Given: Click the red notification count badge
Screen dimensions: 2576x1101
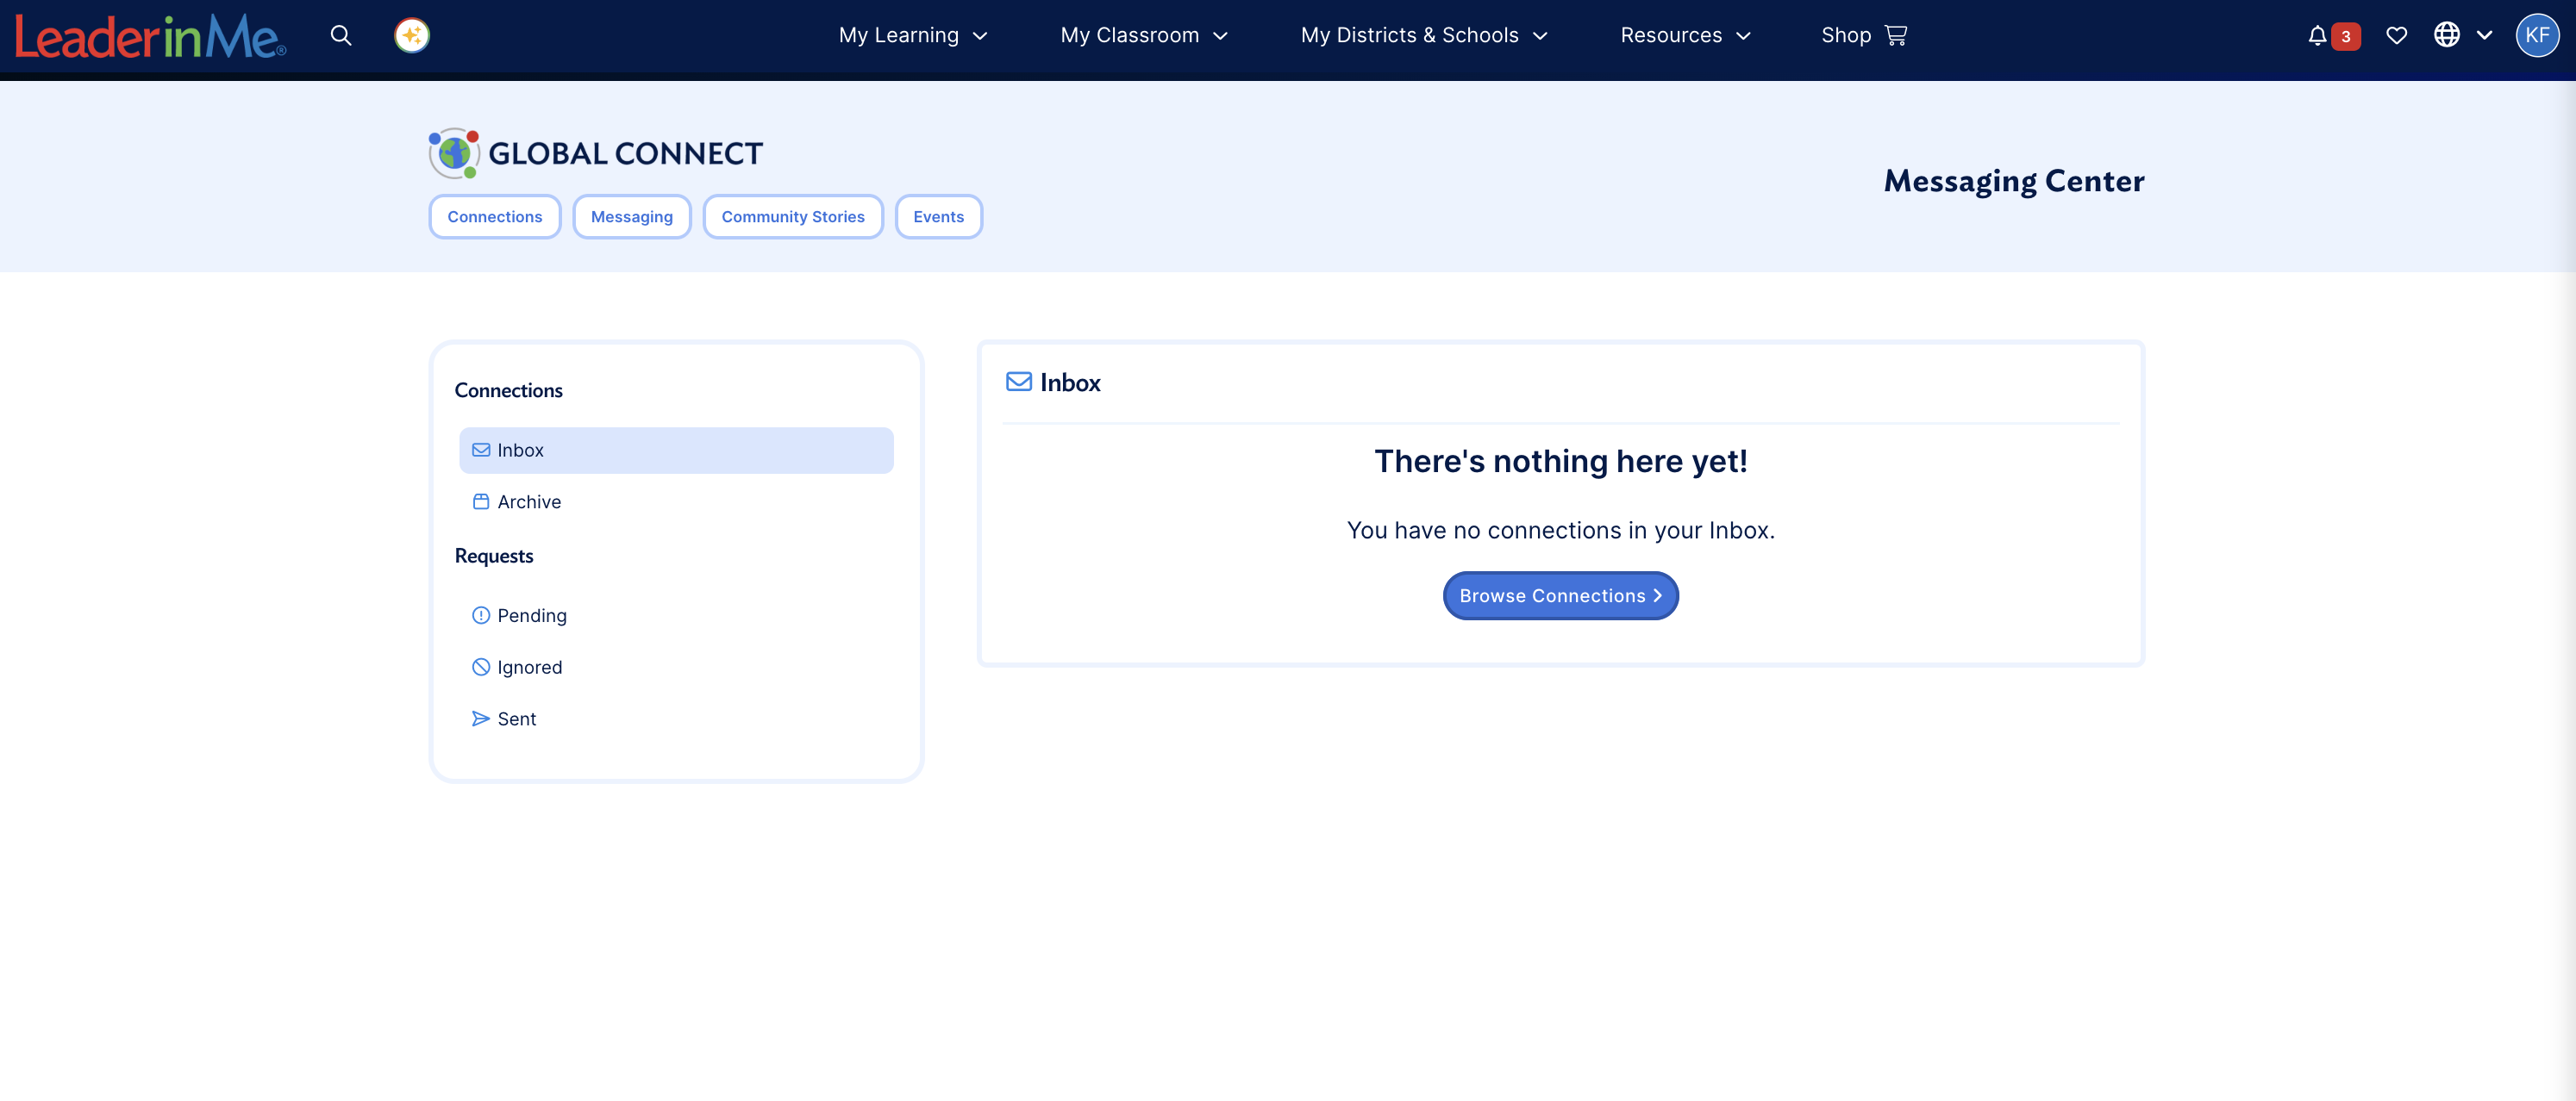Looking at the screenshot, I should pos(2346,37).
